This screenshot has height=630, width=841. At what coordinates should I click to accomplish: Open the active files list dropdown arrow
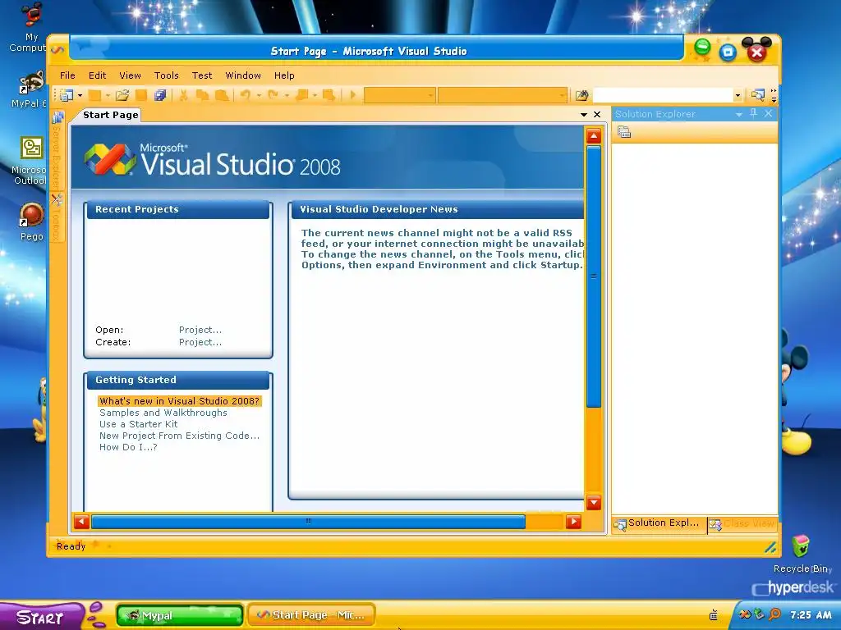(x=584, y=115)
